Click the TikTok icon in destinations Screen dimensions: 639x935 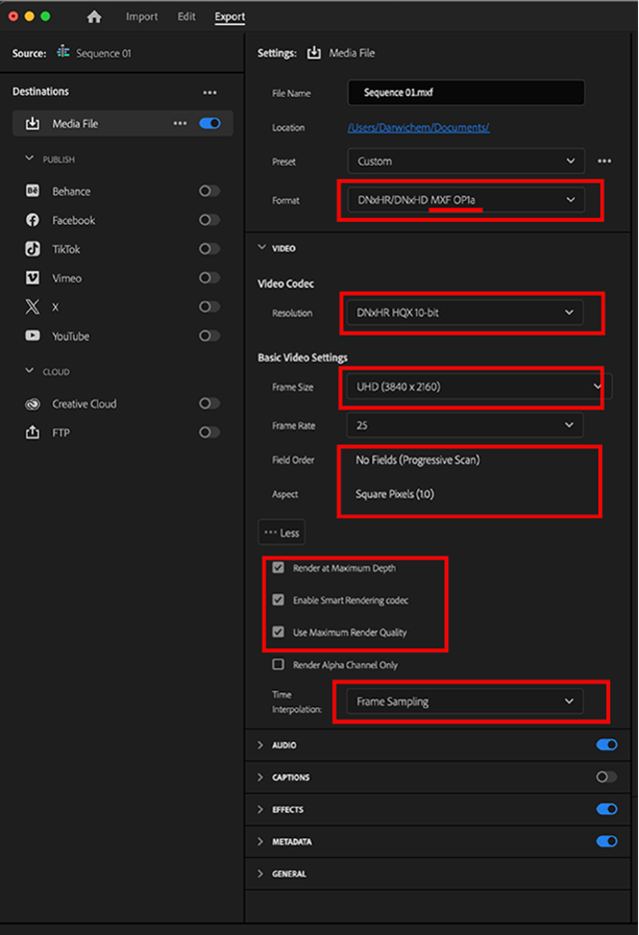click(x=32, y=249)
